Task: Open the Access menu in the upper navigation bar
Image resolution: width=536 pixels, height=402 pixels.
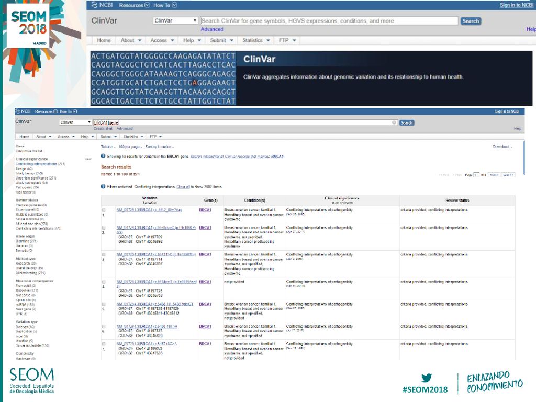Action: [x=162, y=40]
